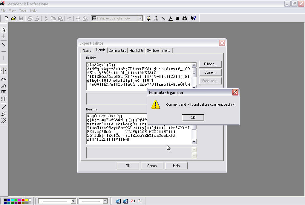Click inside the Bullish formula text box
The width and height of the screenshot is (305, 205).
[139, 76]
